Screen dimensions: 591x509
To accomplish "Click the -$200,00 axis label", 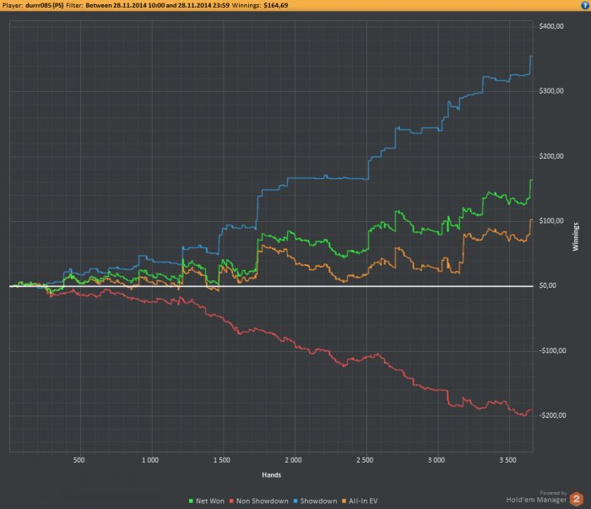I will [x=552, y=415].
